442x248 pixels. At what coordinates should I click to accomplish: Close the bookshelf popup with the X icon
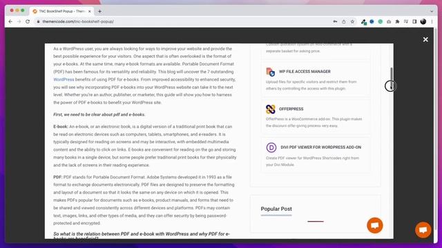[x=425, y=40]
